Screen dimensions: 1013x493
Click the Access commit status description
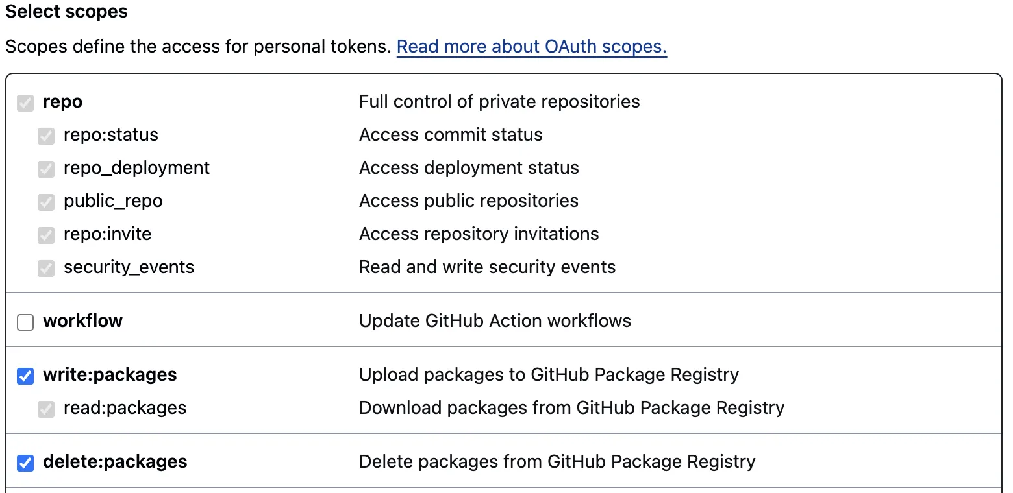click(x=451, y=135)
